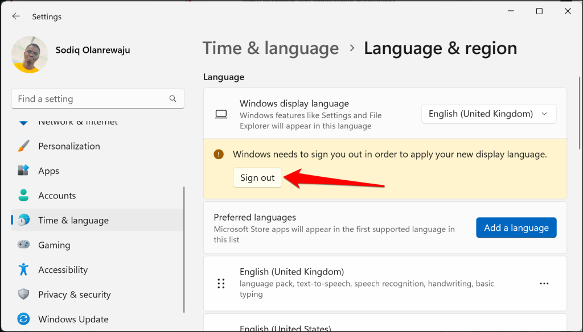Click the Privacy shield icon

pos(23,294)
